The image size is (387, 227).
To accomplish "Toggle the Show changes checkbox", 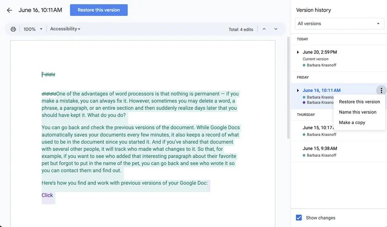I will [x=299, y=218].
